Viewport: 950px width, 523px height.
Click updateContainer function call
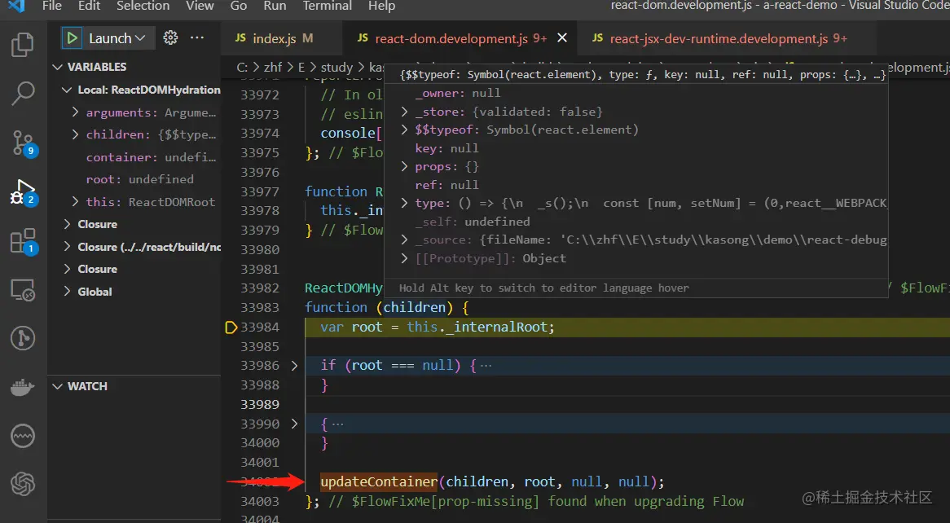pyautogui.click(x=379, y=481)
